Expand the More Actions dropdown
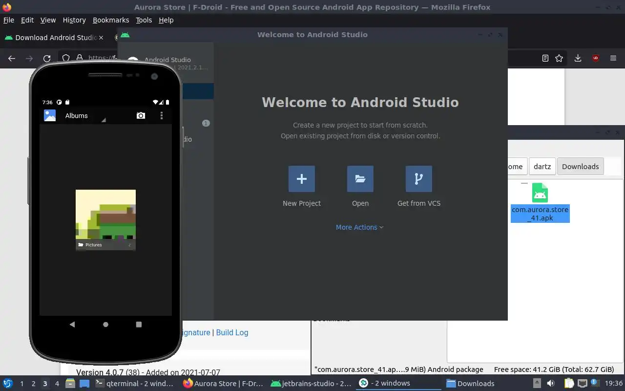 pos(359,227)
